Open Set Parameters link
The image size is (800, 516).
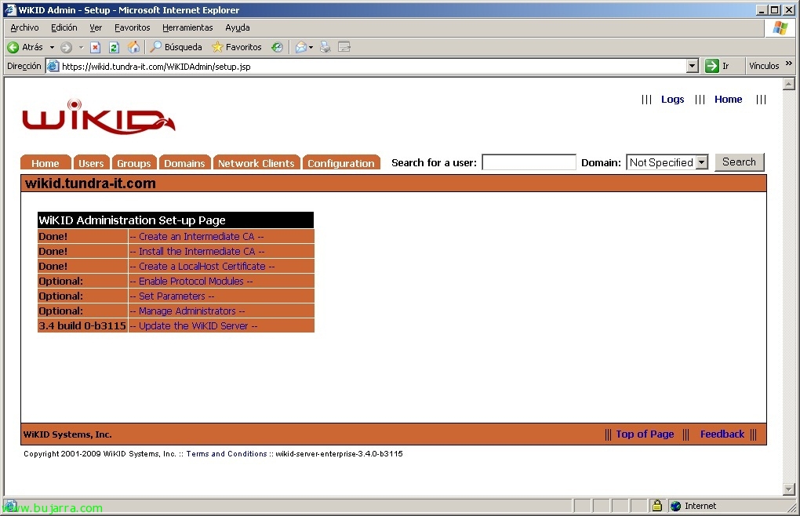172,296
